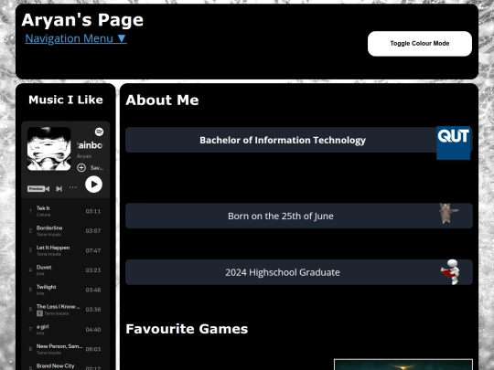Screen dimensions: 494x370
Task: Click the Favourite Games heading
Action: [187, 329]
